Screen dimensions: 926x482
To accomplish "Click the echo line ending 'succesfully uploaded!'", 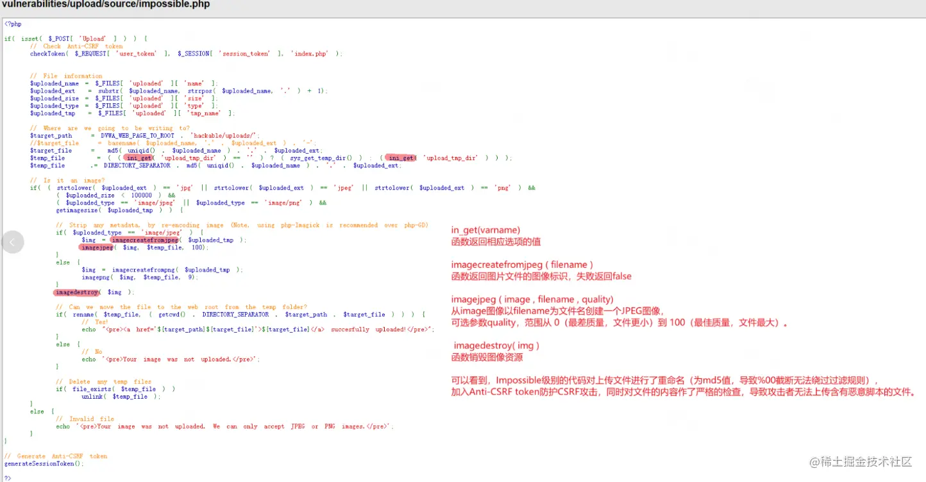I will coord(258,330).
